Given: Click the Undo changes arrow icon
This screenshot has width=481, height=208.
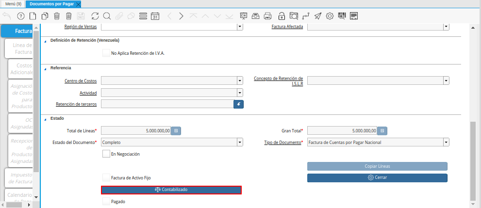Looking at the screenshot, I should (7, 16).
